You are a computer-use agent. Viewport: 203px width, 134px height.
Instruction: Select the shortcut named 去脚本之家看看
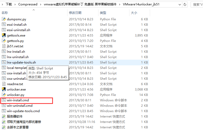[x=18, y=127]
